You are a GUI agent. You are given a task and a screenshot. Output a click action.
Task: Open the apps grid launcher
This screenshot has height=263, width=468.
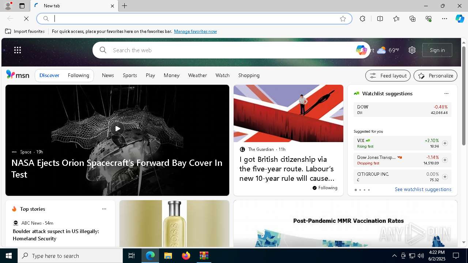pos(18,50)
